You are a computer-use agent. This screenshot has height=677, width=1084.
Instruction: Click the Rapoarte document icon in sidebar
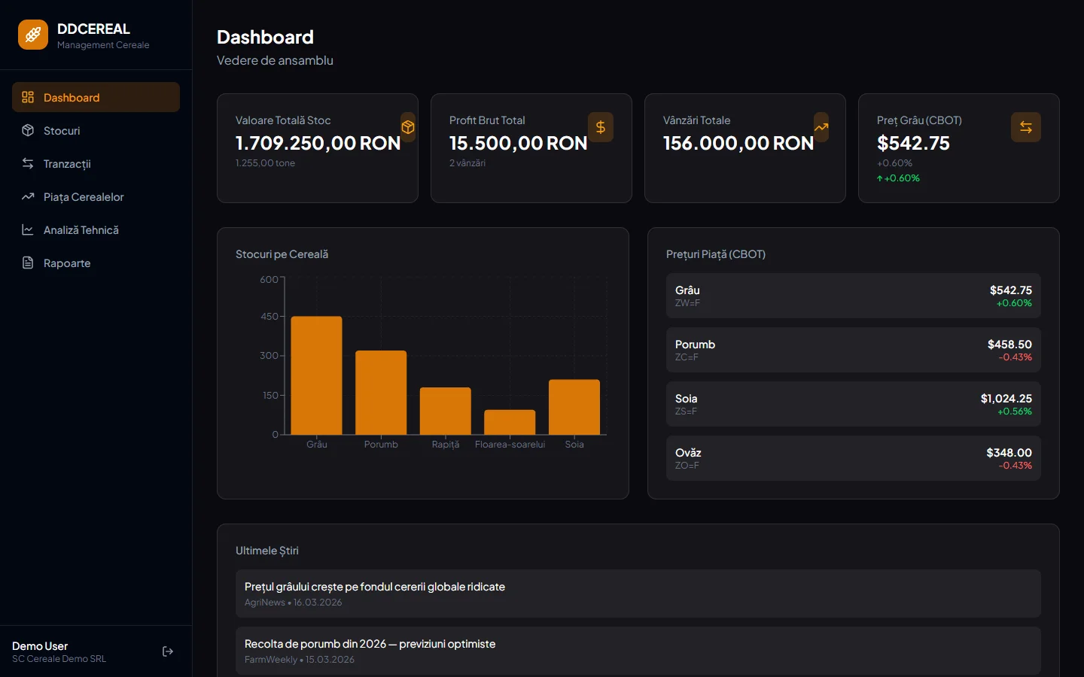coord(28,263)
